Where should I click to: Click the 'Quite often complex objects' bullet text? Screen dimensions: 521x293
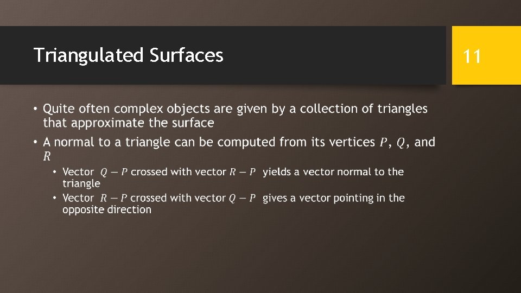(x=235, y=116)
